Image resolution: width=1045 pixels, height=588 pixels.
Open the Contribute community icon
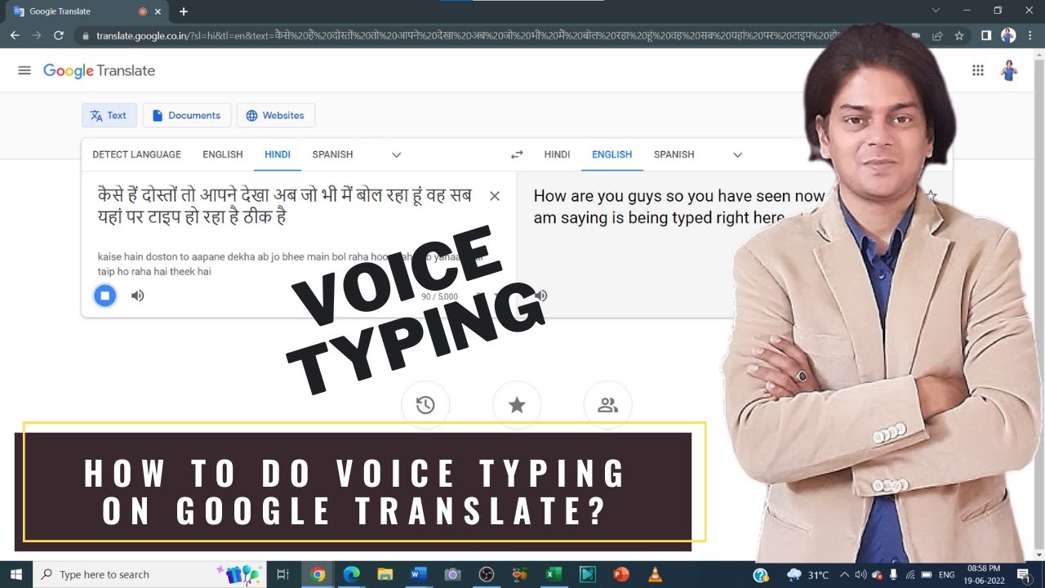608,405
